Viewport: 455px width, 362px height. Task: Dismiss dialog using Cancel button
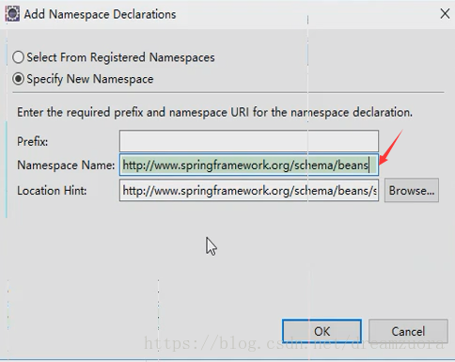tap(408, 331)
